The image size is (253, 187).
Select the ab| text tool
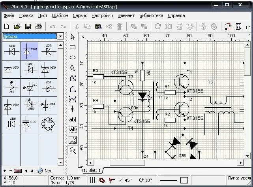[x=73, y=120]
